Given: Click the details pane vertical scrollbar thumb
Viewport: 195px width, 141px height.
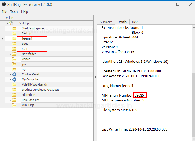Looking at the screenshot, I should [193, 105].
